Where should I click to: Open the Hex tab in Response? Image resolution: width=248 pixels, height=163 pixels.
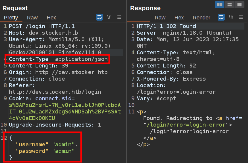click(x=179, y=18)
